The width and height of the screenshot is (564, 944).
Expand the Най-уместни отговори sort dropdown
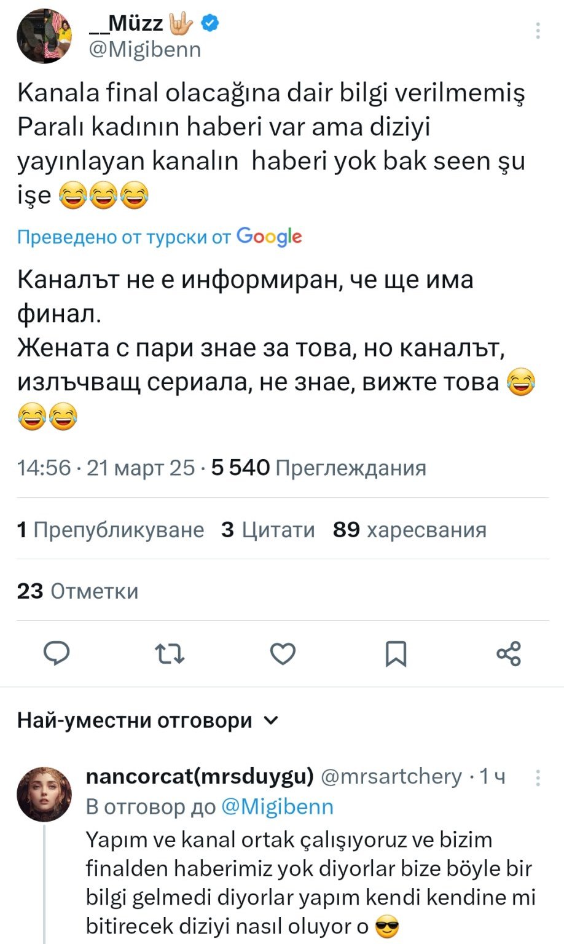pos(271,720)
